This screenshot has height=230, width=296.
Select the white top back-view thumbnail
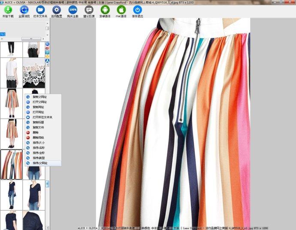[x=11, y=73]
